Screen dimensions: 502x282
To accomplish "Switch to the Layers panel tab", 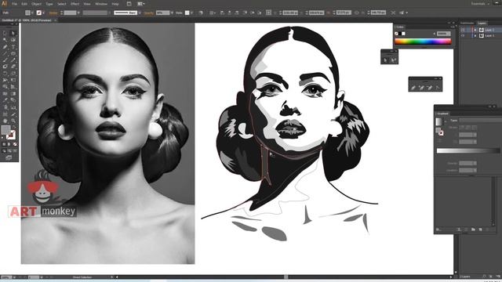I will (x=482, y=23).
